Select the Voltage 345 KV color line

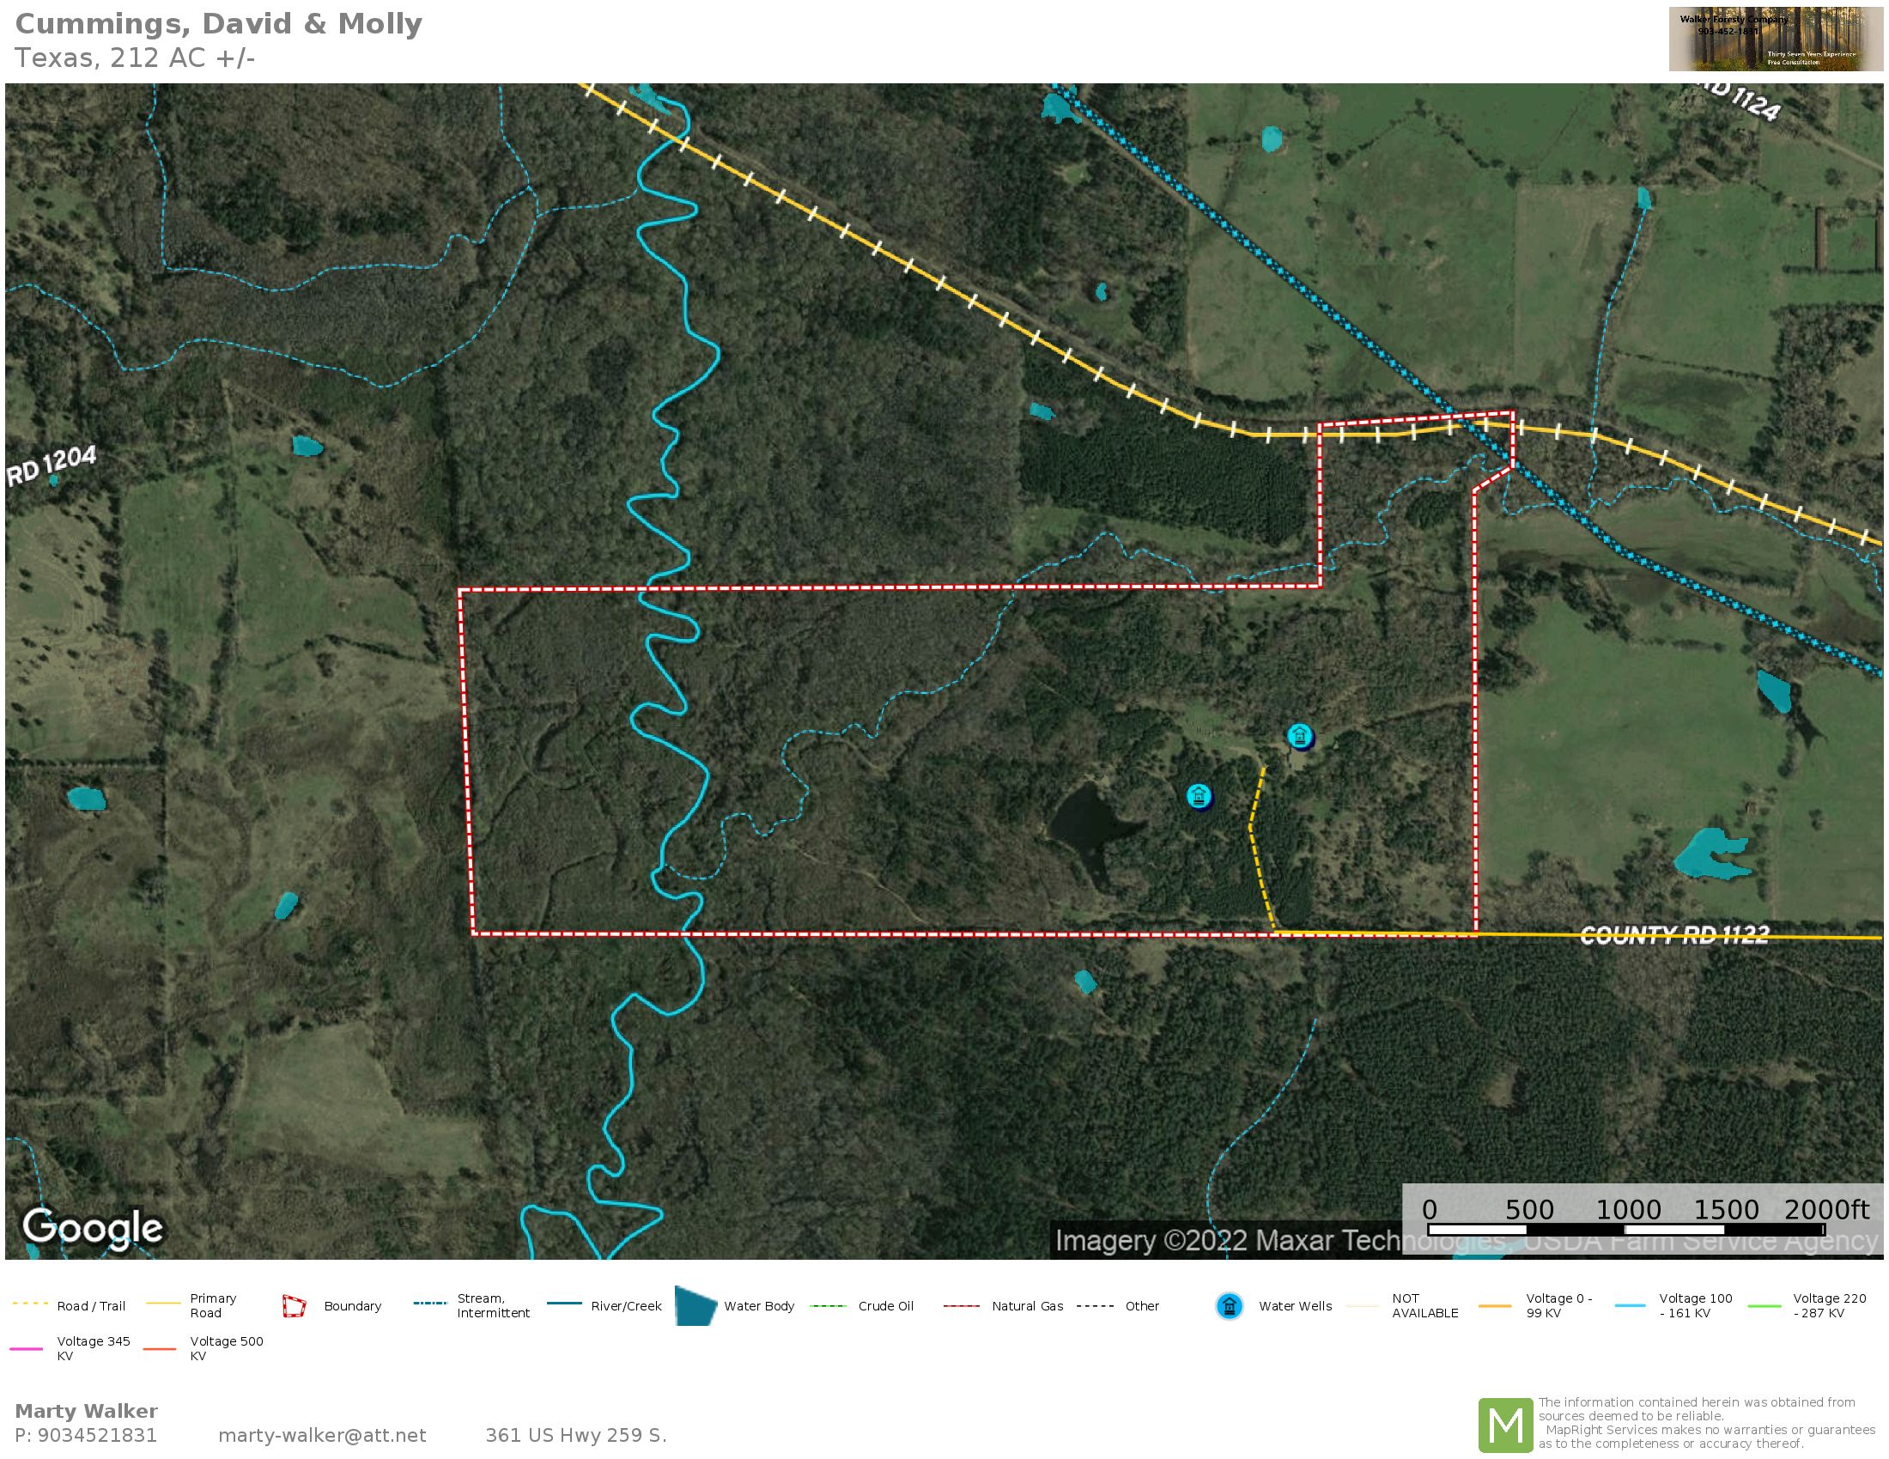tap(26, 1349)
